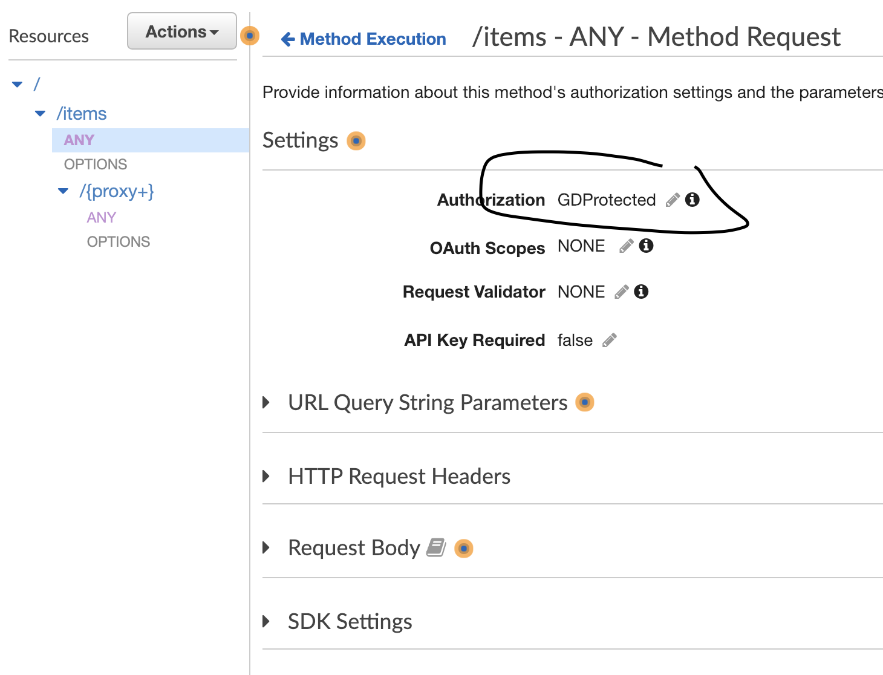Edit Request Validator pencil icon
Screen dimensions: 883x675
click(x=622, y=292)
